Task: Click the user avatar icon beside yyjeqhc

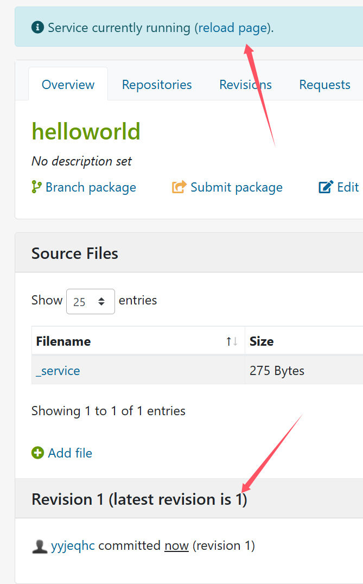Action: [40, 546]
